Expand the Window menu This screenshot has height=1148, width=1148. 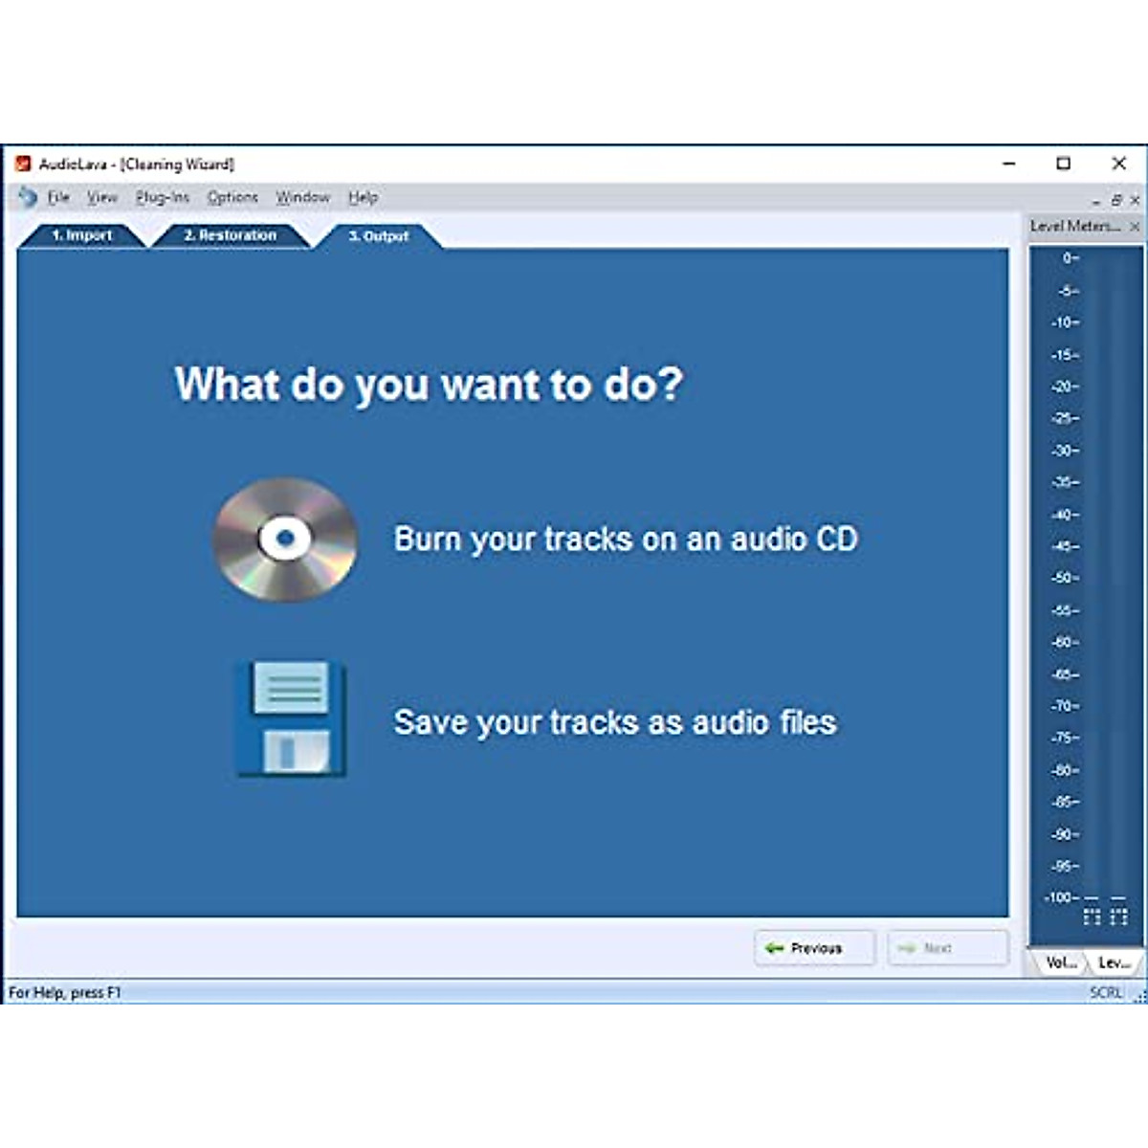[302, 197]
